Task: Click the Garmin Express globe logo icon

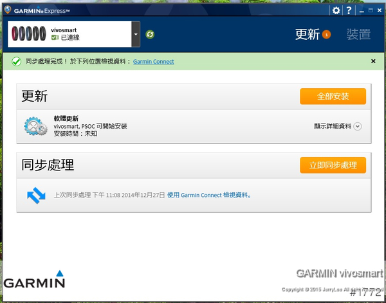Action: point(8,10)
